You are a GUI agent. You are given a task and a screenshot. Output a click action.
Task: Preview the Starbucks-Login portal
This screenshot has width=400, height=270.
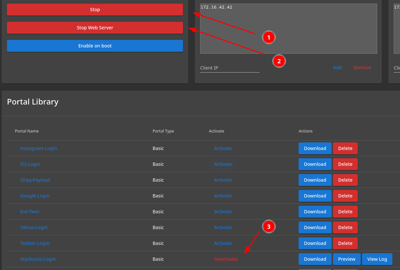point(346,259)
